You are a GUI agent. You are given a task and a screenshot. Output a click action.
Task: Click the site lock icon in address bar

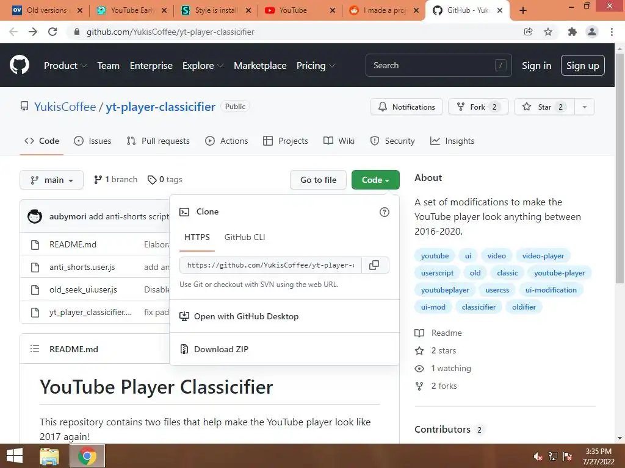77,32
